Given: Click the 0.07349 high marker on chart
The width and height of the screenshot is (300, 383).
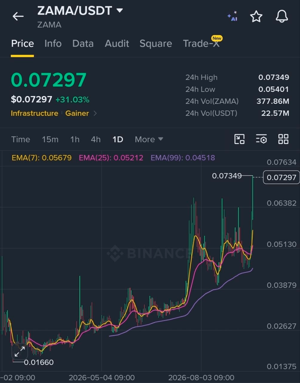Looking at the screenshot, I should click(x=227, y=176).
